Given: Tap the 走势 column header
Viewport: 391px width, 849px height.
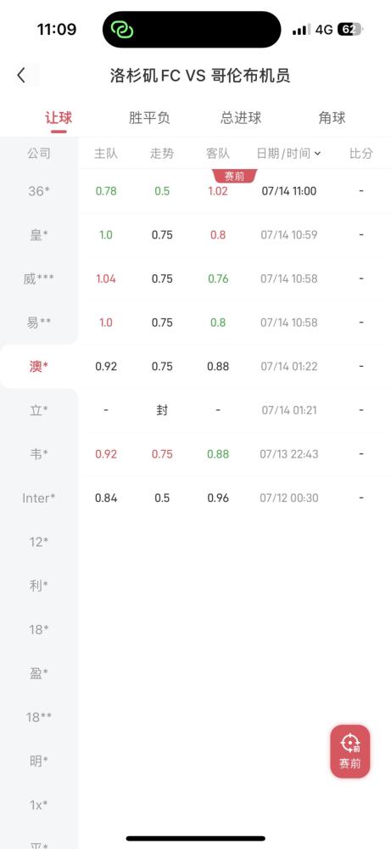Looking at the screenshot, I should (162, 154).
